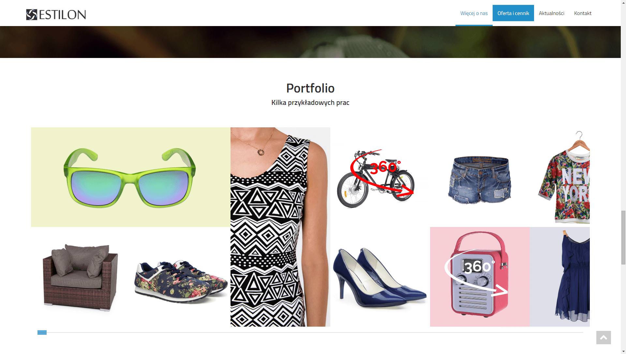
Task: Click the blue portfolio carousel slider handle
Action: (x=42, y=333)
